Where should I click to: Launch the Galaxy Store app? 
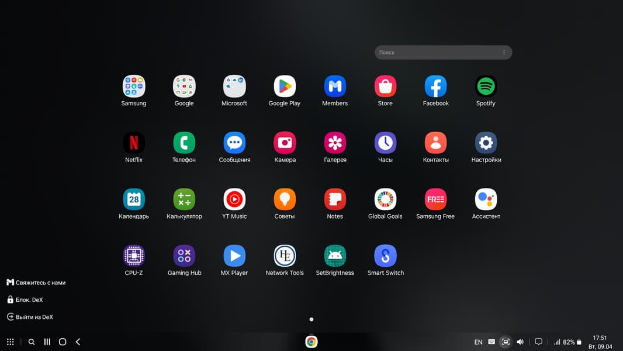385,86
